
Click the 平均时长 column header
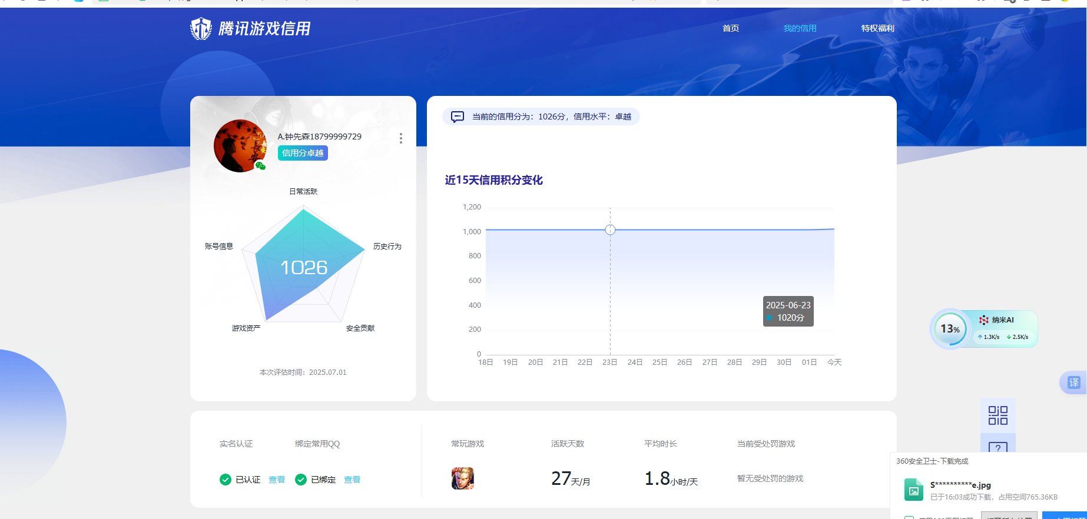(x=661, y=444)
